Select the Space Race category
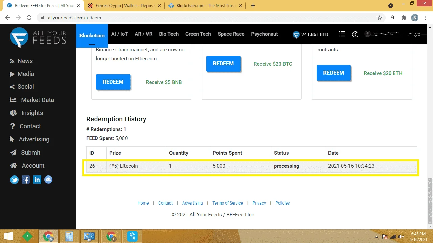Screen dimensions: 433x243 231,34
